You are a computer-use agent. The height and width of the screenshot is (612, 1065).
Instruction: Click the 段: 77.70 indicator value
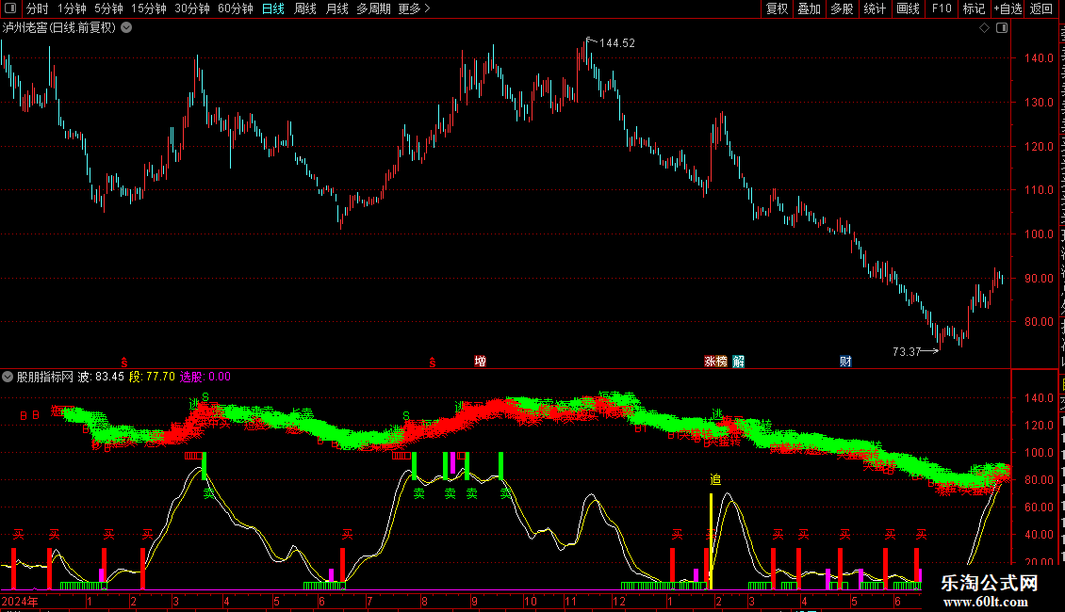(x=152, y=377)
